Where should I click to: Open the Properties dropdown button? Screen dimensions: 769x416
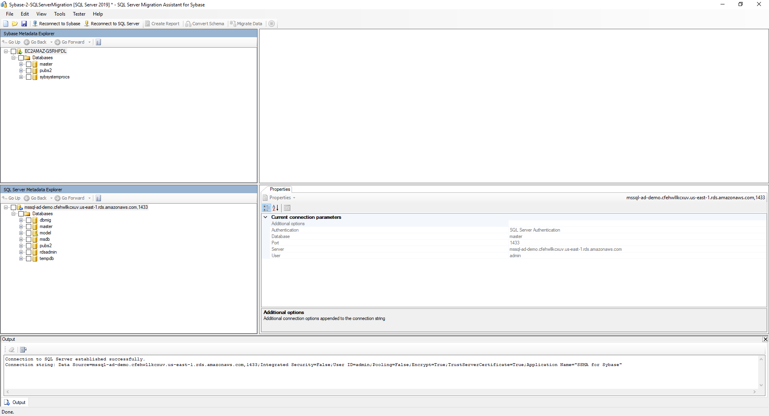coord(280,198)
